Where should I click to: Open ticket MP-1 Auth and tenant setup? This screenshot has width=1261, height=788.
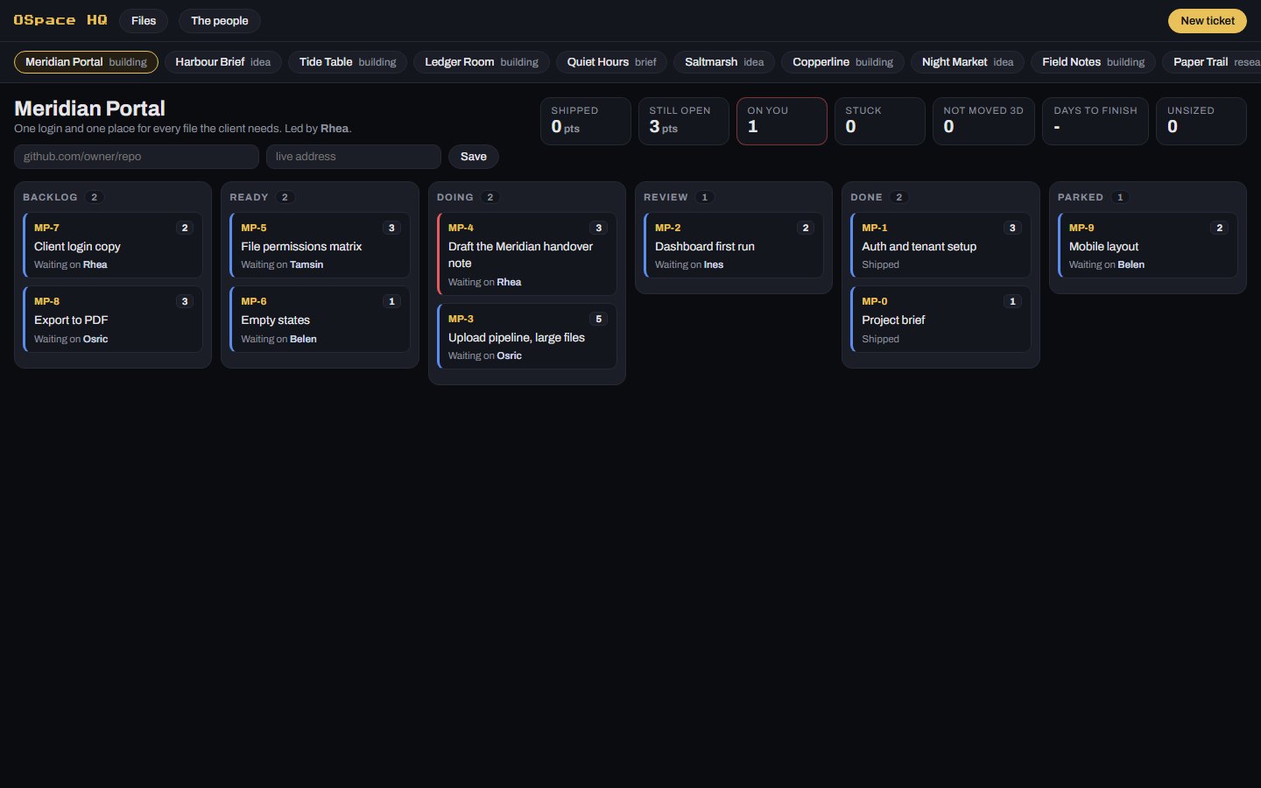click(x=940, y=245)
